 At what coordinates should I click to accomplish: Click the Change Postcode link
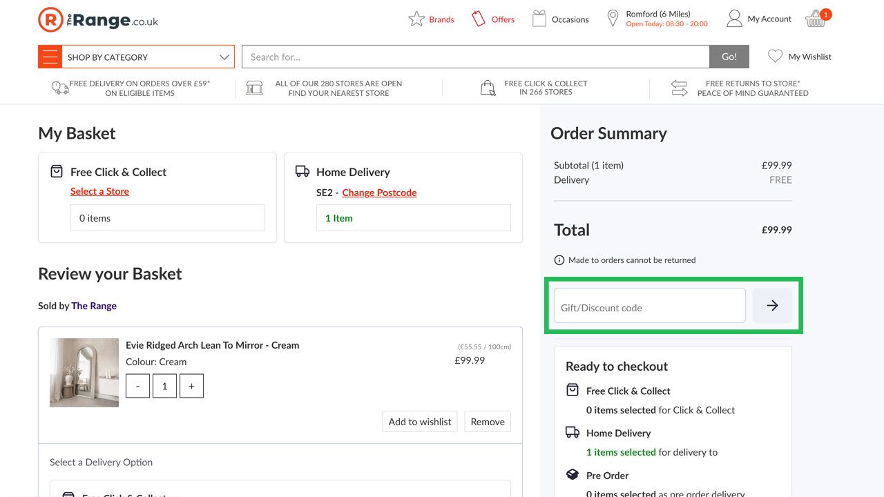tap(379, 193)
